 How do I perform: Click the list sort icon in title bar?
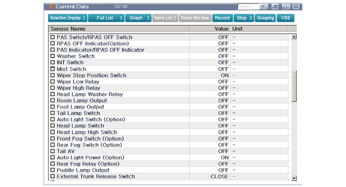[275, 6]
